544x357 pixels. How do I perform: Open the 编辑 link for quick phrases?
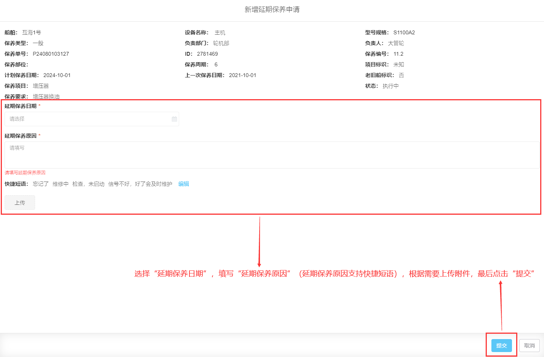tap(184, 184)
